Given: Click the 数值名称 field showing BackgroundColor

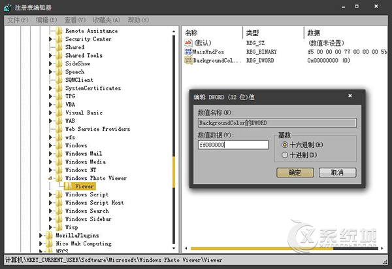Looking at the screenshot, I should tap(277, 123).
